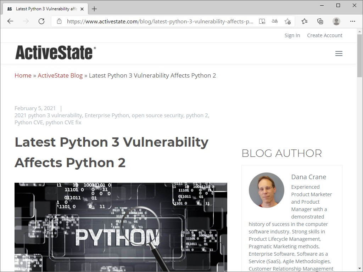
Task: Select the Latest Python 3 Vulnerability tab
Action: click(45, 9)
